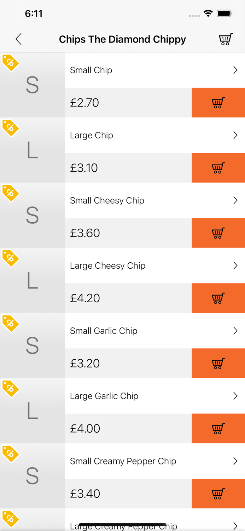Screen dimensions: 245x531
Task: Add Large Chip to the cart
Action: pyautogui.click(x=218, y=168)
